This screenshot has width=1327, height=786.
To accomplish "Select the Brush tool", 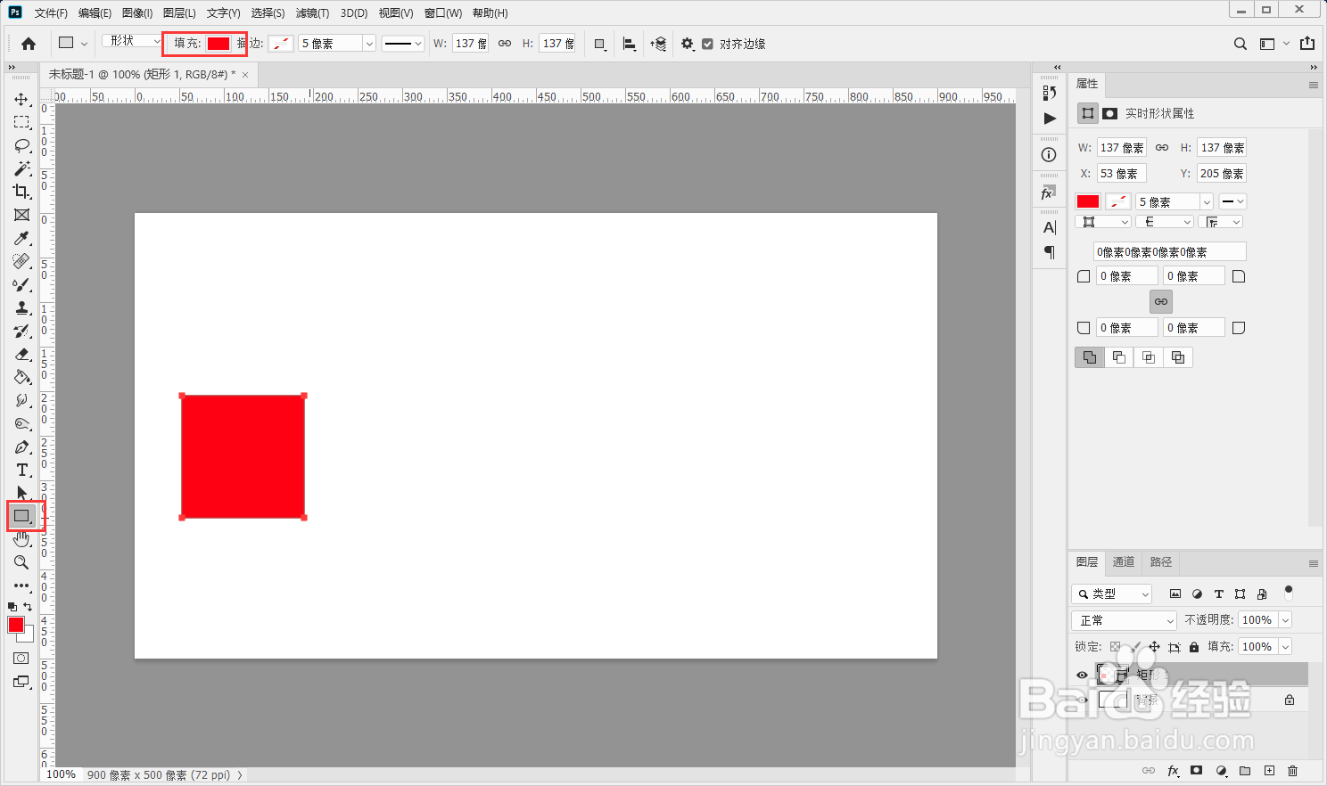I will point(21,284).
